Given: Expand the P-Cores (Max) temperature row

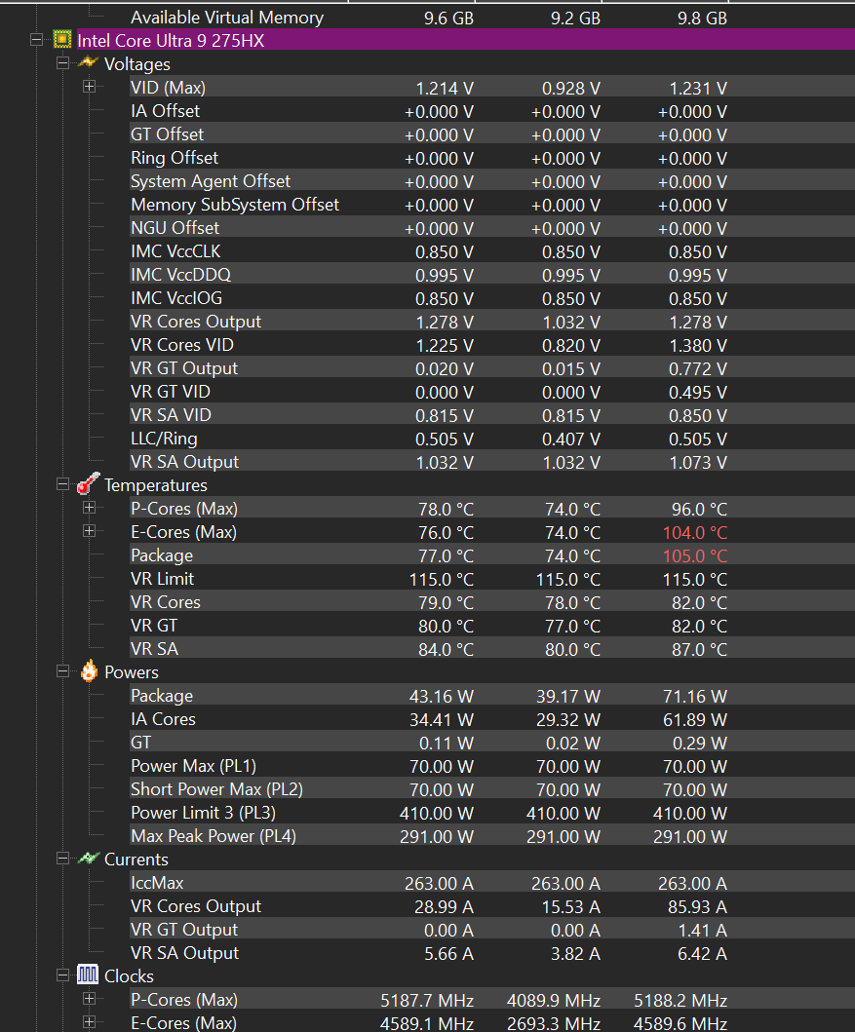Looking at the screenshot, I should (89, 508).
